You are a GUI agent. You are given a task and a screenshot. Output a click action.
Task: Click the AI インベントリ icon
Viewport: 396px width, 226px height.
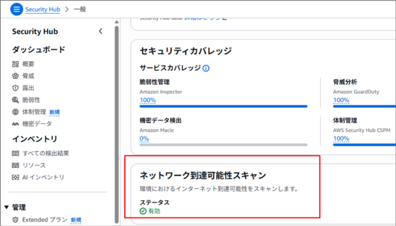(x=15, y=177)
